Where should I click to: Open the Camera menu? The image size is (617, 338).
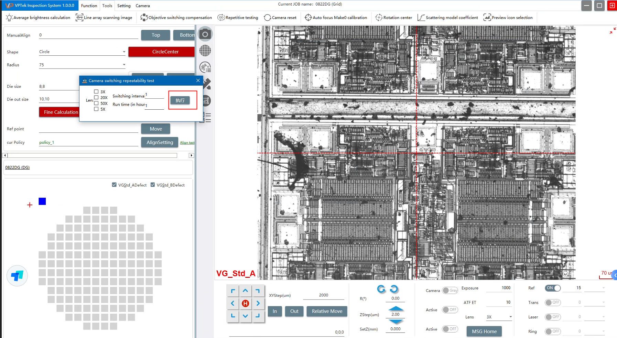143,6
